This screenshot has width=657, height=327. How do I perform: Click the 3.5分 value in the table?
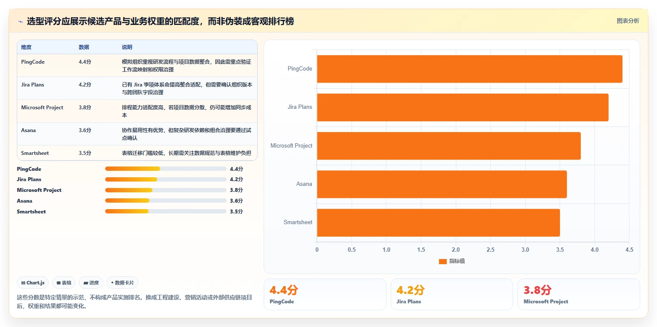tap(85, 153)
